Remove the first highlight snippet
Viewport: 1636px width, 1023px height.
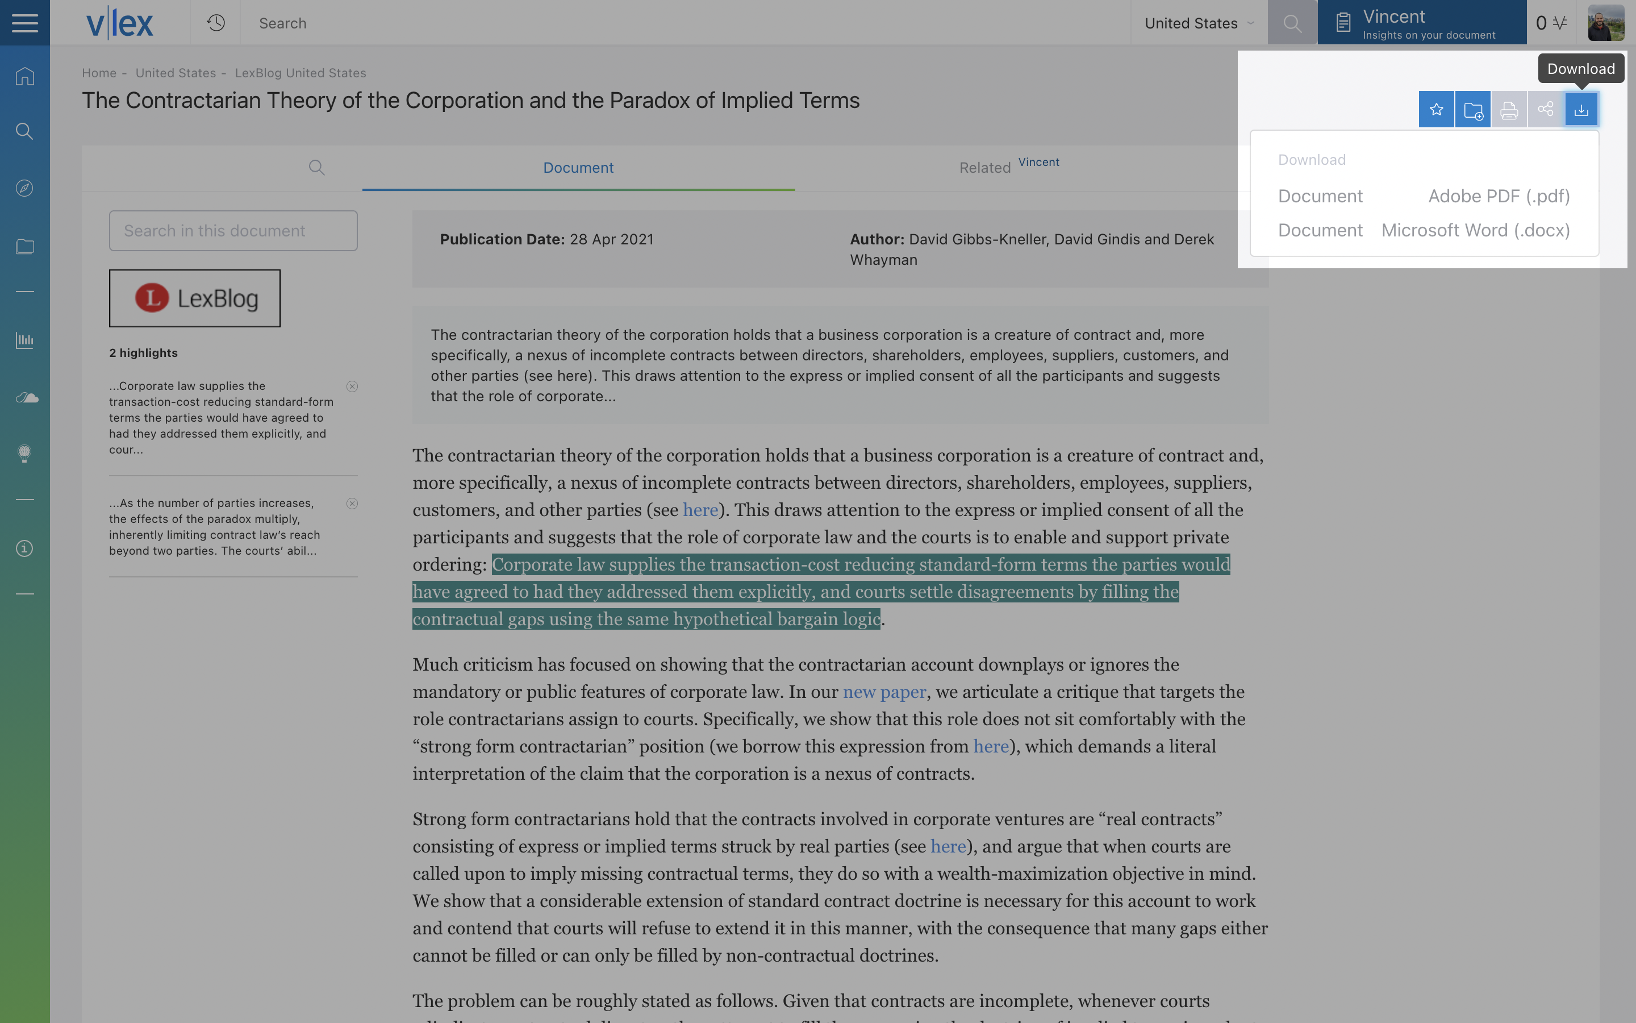352,386
